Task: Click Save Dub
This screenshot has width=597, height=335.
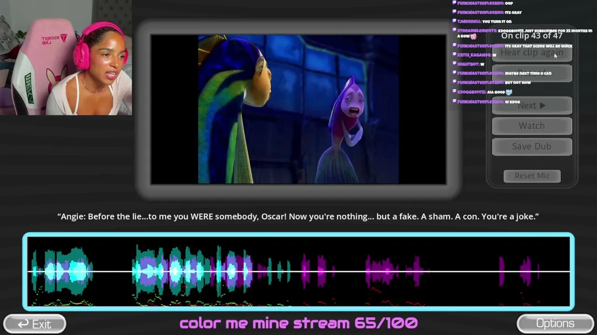Action: click(x=532, y=146)
